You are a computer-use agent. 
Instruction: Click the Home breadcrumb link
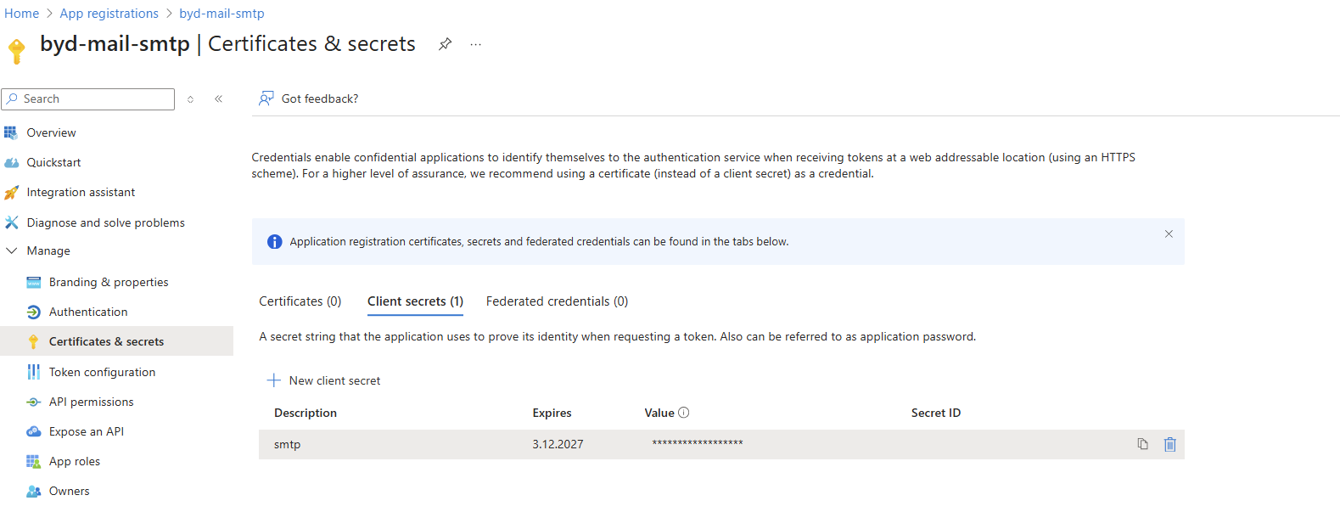(x=21, y=14)
